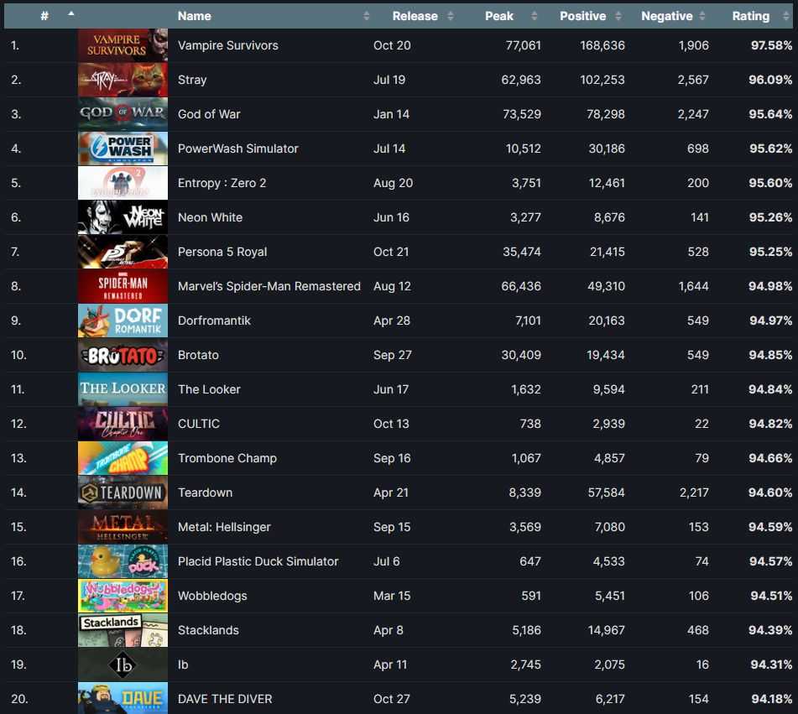Viewport: 798px width, 714px height.
Task: Click the CULTIC thumbnail
Action: coord(123,424)
